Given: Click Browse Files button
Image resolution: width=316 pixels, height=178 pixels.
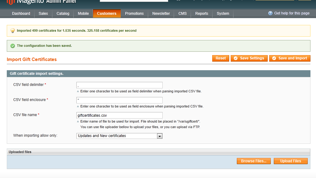Looking at the screenshot, I should point(254,161).
